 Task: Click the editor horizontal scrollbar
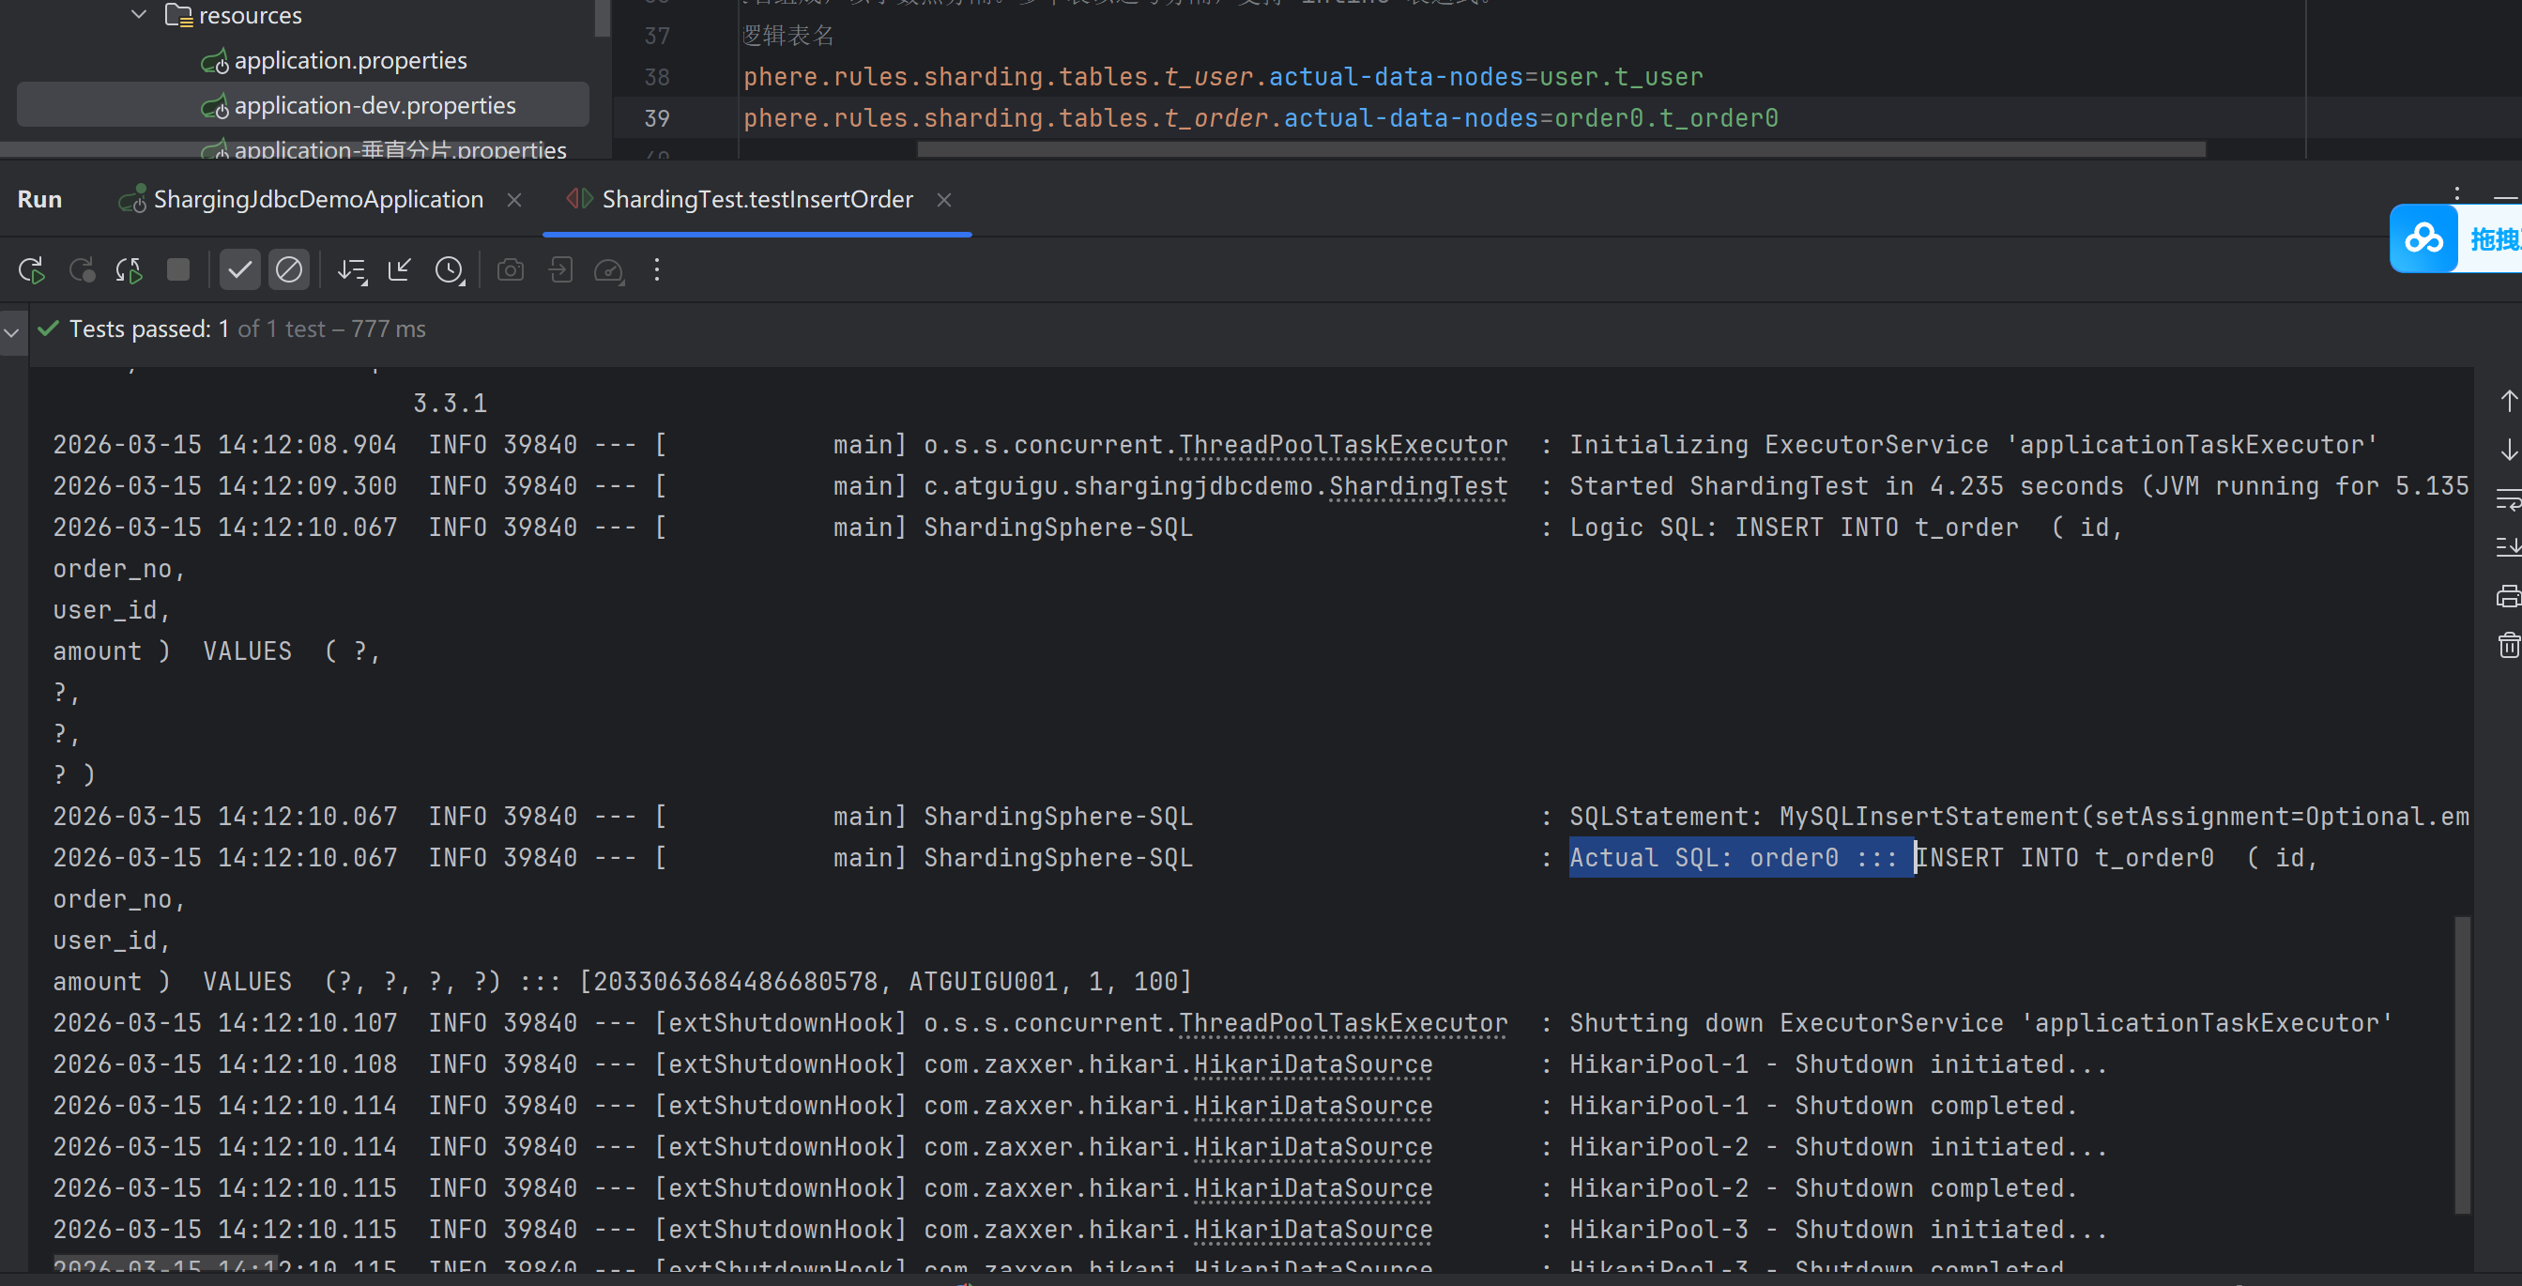click(1561, 149)
